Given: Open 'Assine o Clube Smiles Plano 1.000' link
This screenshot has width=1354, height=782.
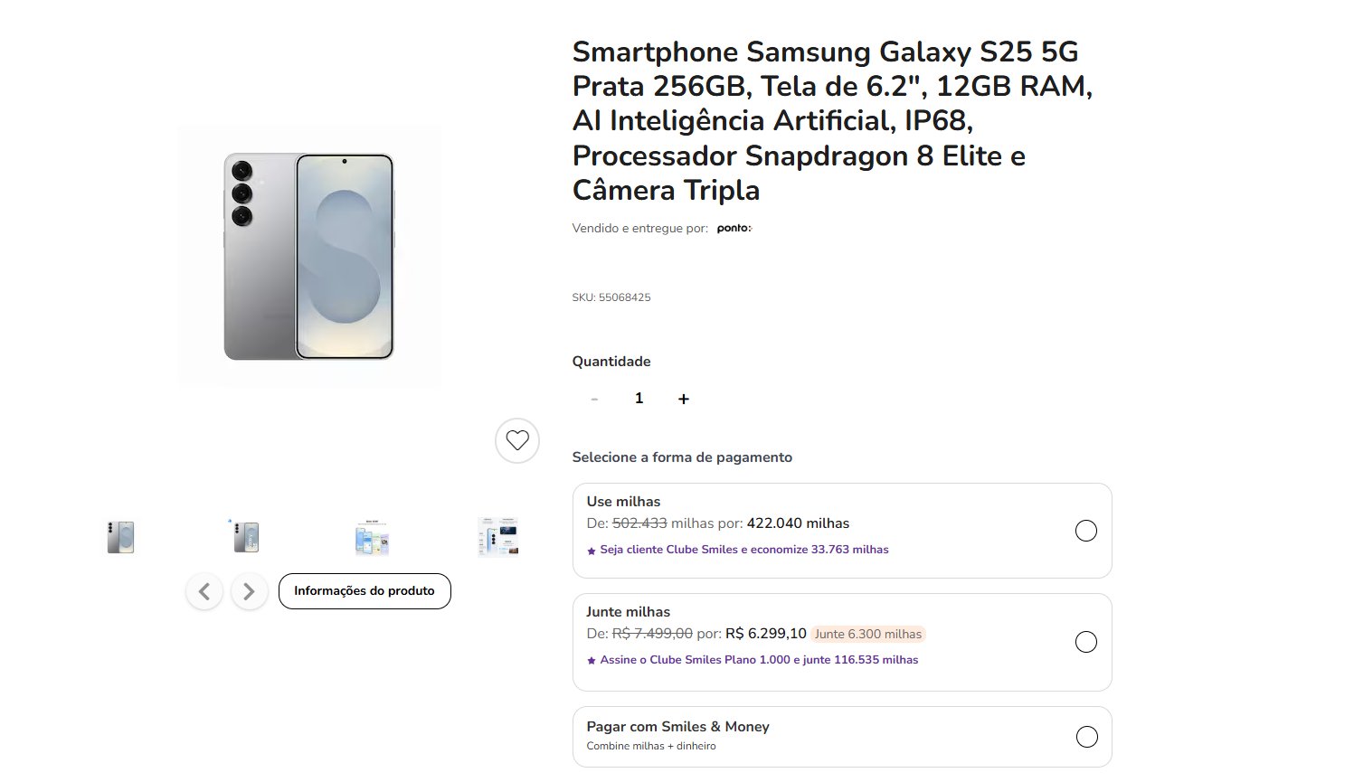Looking at the screenshot, I should click(759, 660).
